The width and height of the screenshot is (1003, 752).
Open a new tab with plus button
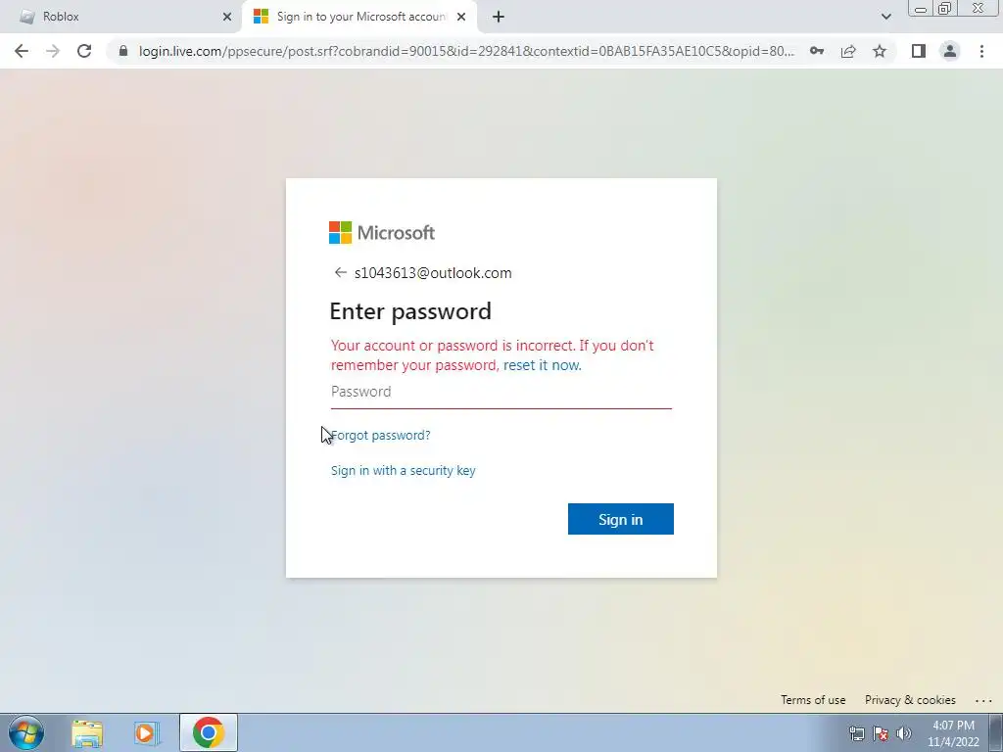[x=499, y=17]
